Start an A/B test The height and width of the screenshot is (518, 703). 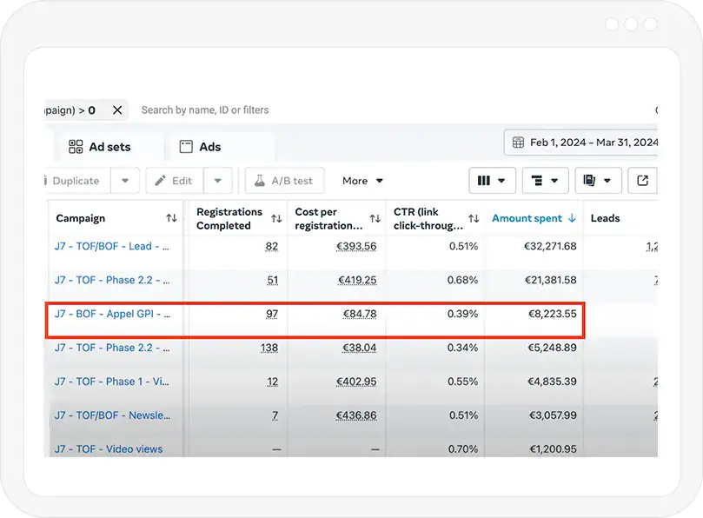283,181
